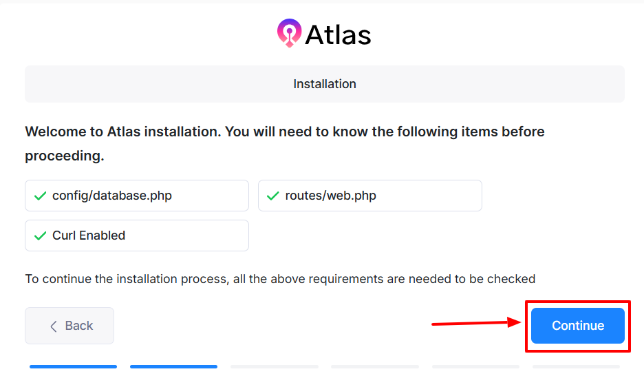This screenshot has width=644, height=376.
Task: Click the Atlas wordmark text
Action: (x=338, y=34)
